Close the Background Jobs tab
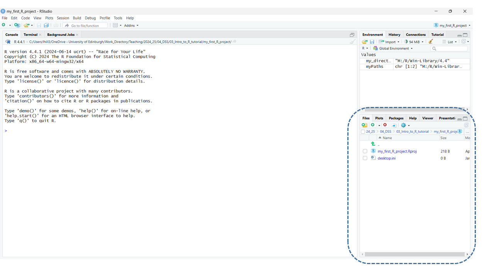This screenshot has height=278, width=494. click(x=77, y=35)
